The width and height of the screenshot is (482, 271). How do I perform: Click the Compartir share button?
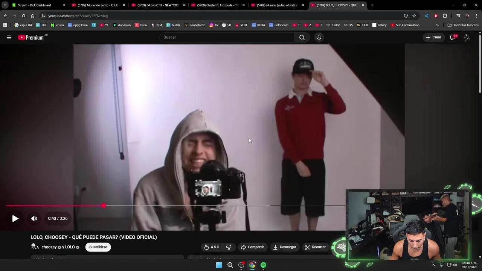pos(252,247)
